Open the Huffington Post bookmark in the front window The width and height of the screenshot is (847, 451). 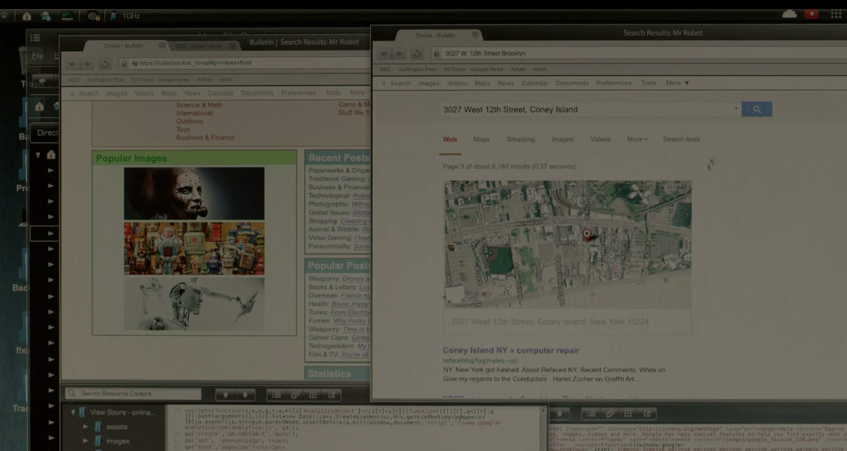[x=417, y=69]
